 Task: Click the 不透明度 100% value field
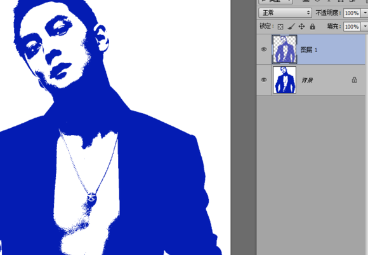(x=352, y=13)
